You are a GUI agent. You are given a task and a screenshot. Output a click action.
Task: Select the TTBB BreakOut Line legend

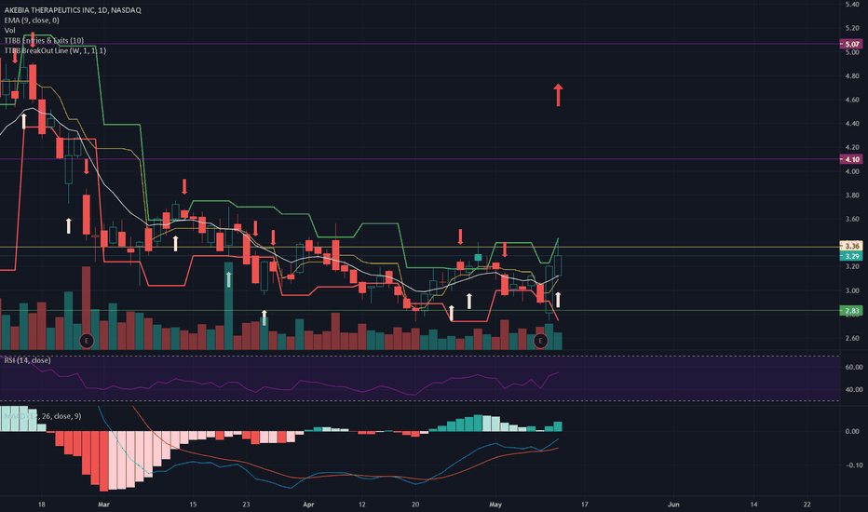coord(55,50)
